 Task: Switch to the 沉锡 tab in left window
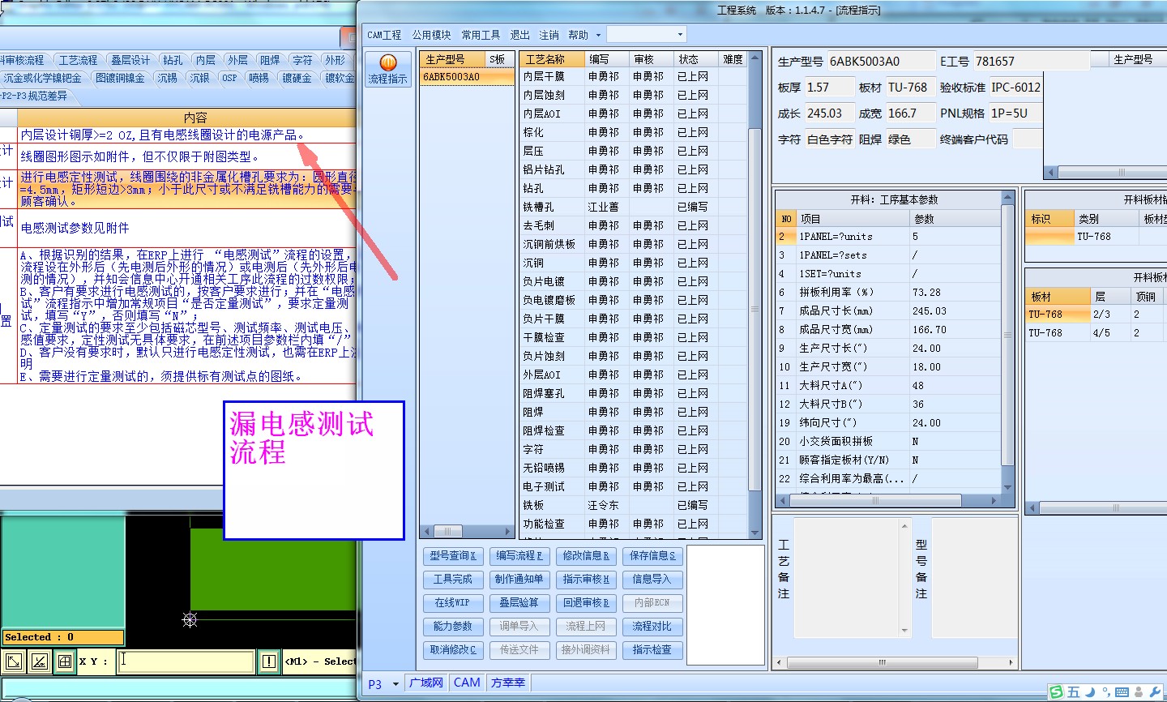[168, 78]
